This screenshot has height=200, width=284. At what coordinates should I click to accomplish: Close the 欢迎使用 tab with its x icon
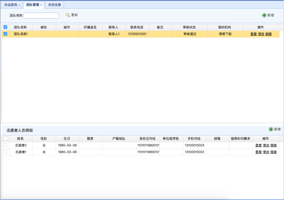pyautogui.click(x=19, y=5)
